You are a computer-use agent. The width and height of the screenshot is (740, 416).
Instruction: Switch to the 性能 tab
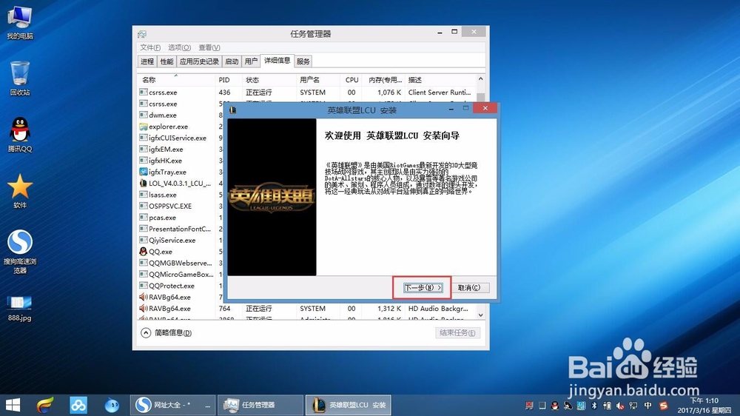[x=166, y=61]
